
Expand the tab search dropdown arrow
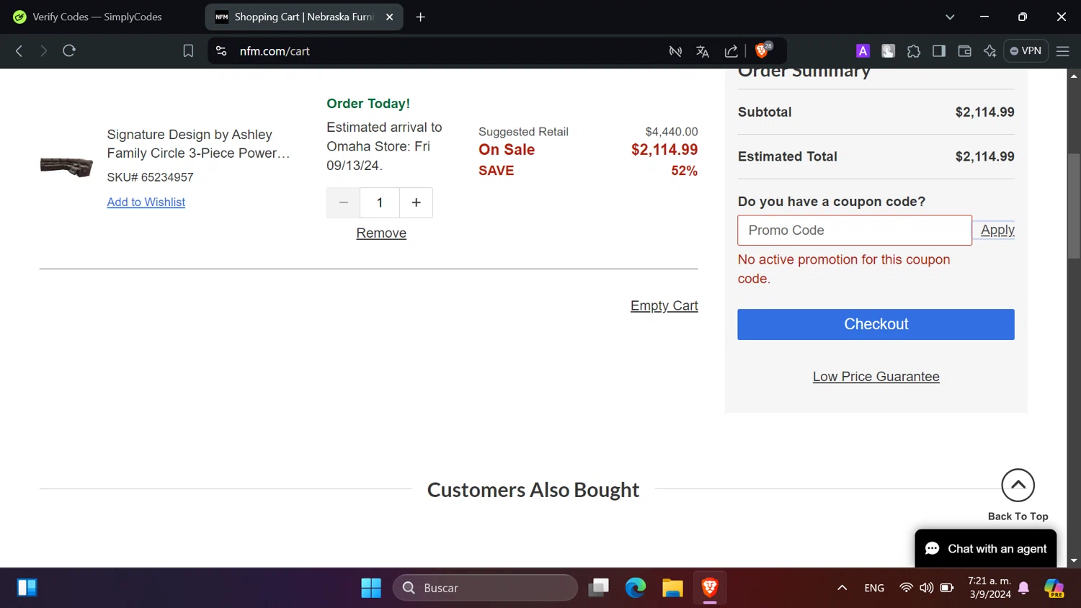coord(950,17)
